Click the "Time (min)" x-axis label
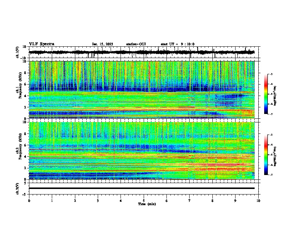Image resolution: width=291 pixels, height=225 pixels. point(147,204)
